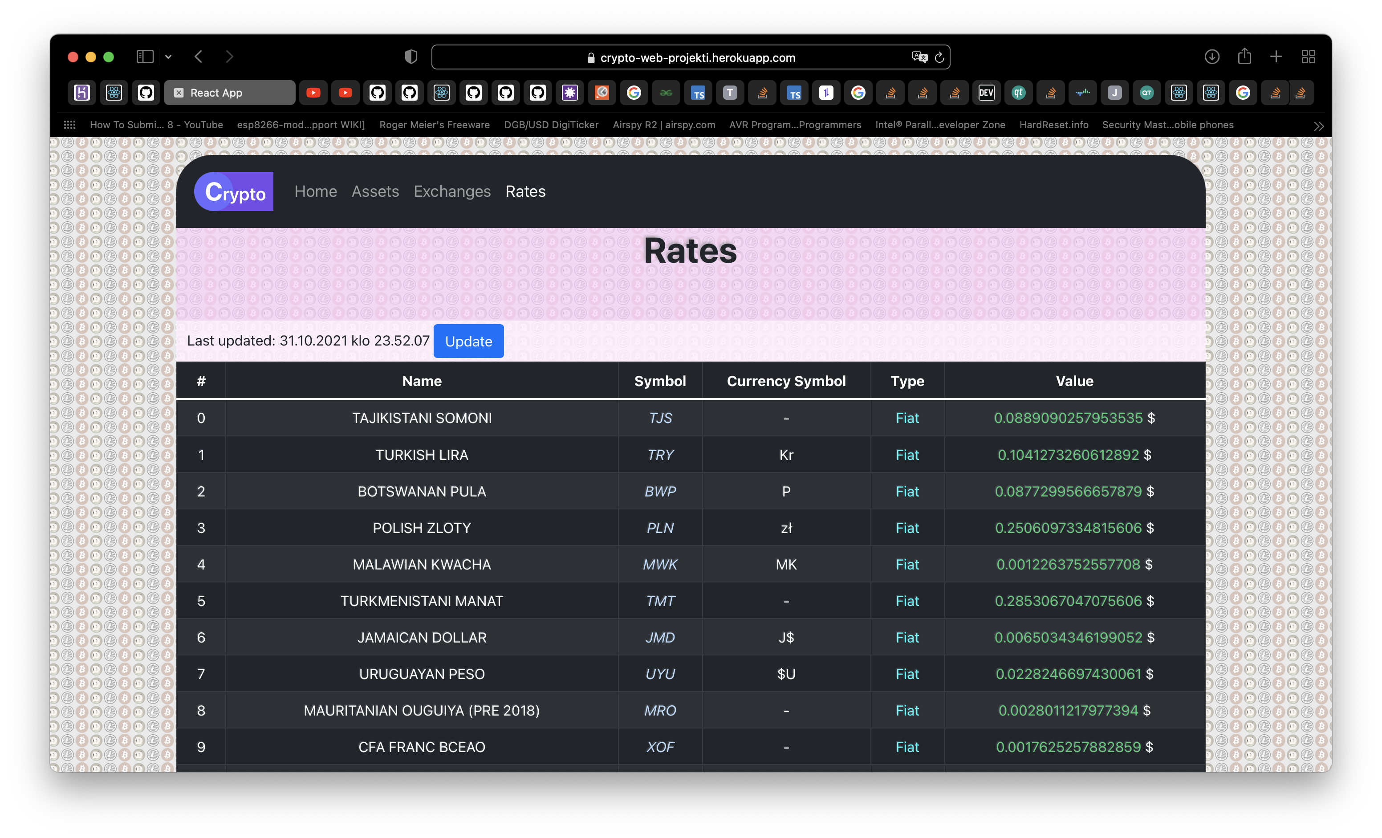
Task: Show tab overview grid icon
Action: coord(1308,57)
